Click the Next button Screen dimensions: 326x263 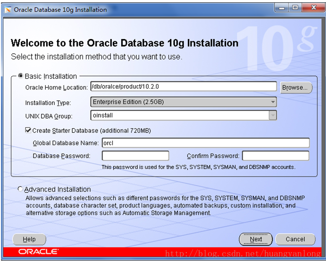[256, 239]
